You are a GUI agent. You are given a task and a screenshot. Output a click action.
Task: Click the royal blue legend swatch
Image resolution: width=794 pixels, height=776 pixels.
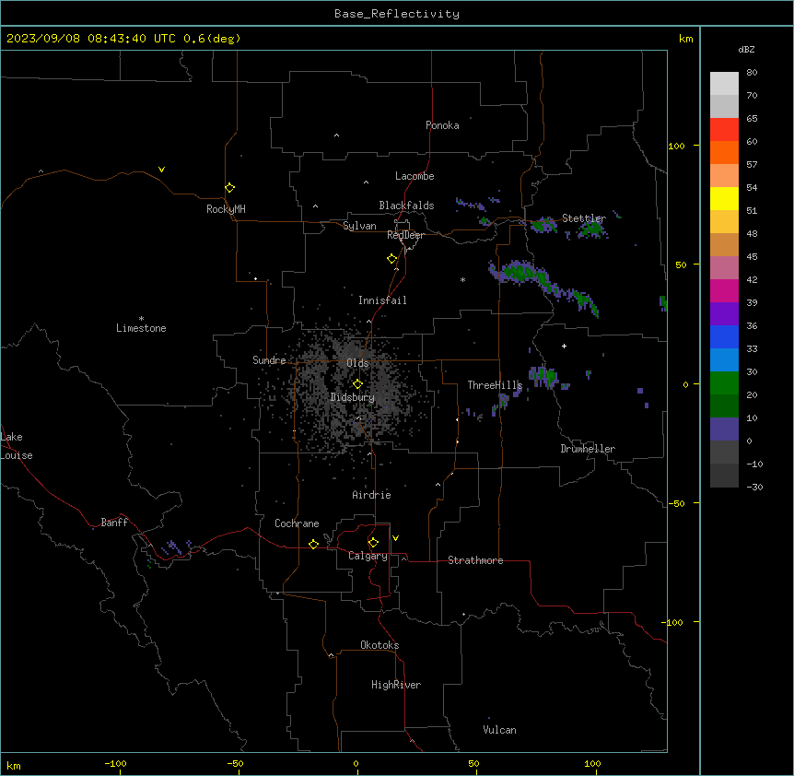(x=724, y=336)
